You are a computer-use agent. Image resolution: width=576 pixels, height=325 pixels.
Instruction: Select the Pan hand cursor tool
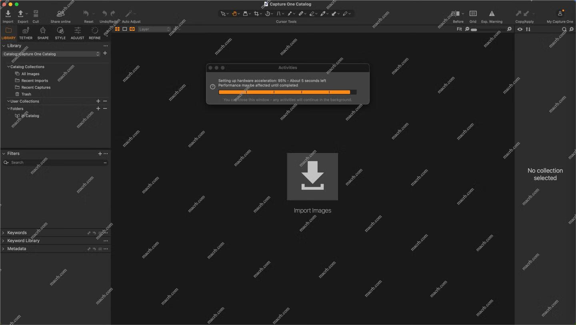click(x=234, y=14)
